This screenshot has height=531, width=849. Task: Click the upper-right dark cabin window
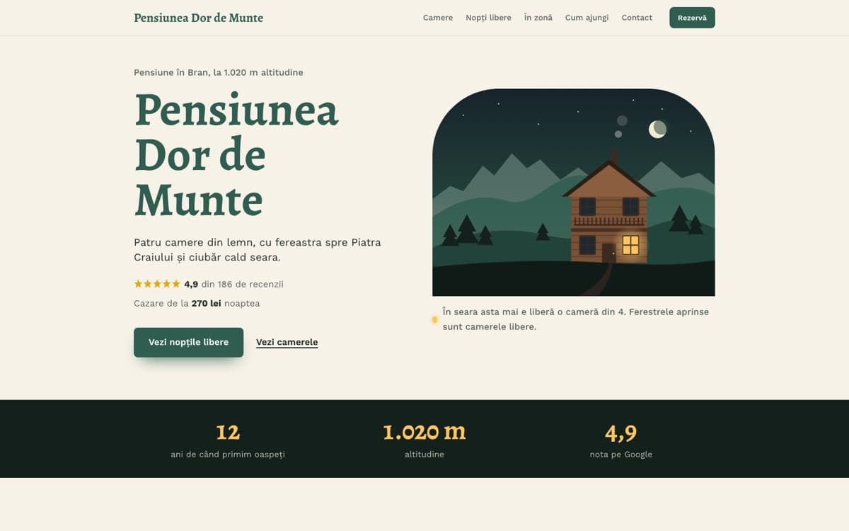[630, 207]
